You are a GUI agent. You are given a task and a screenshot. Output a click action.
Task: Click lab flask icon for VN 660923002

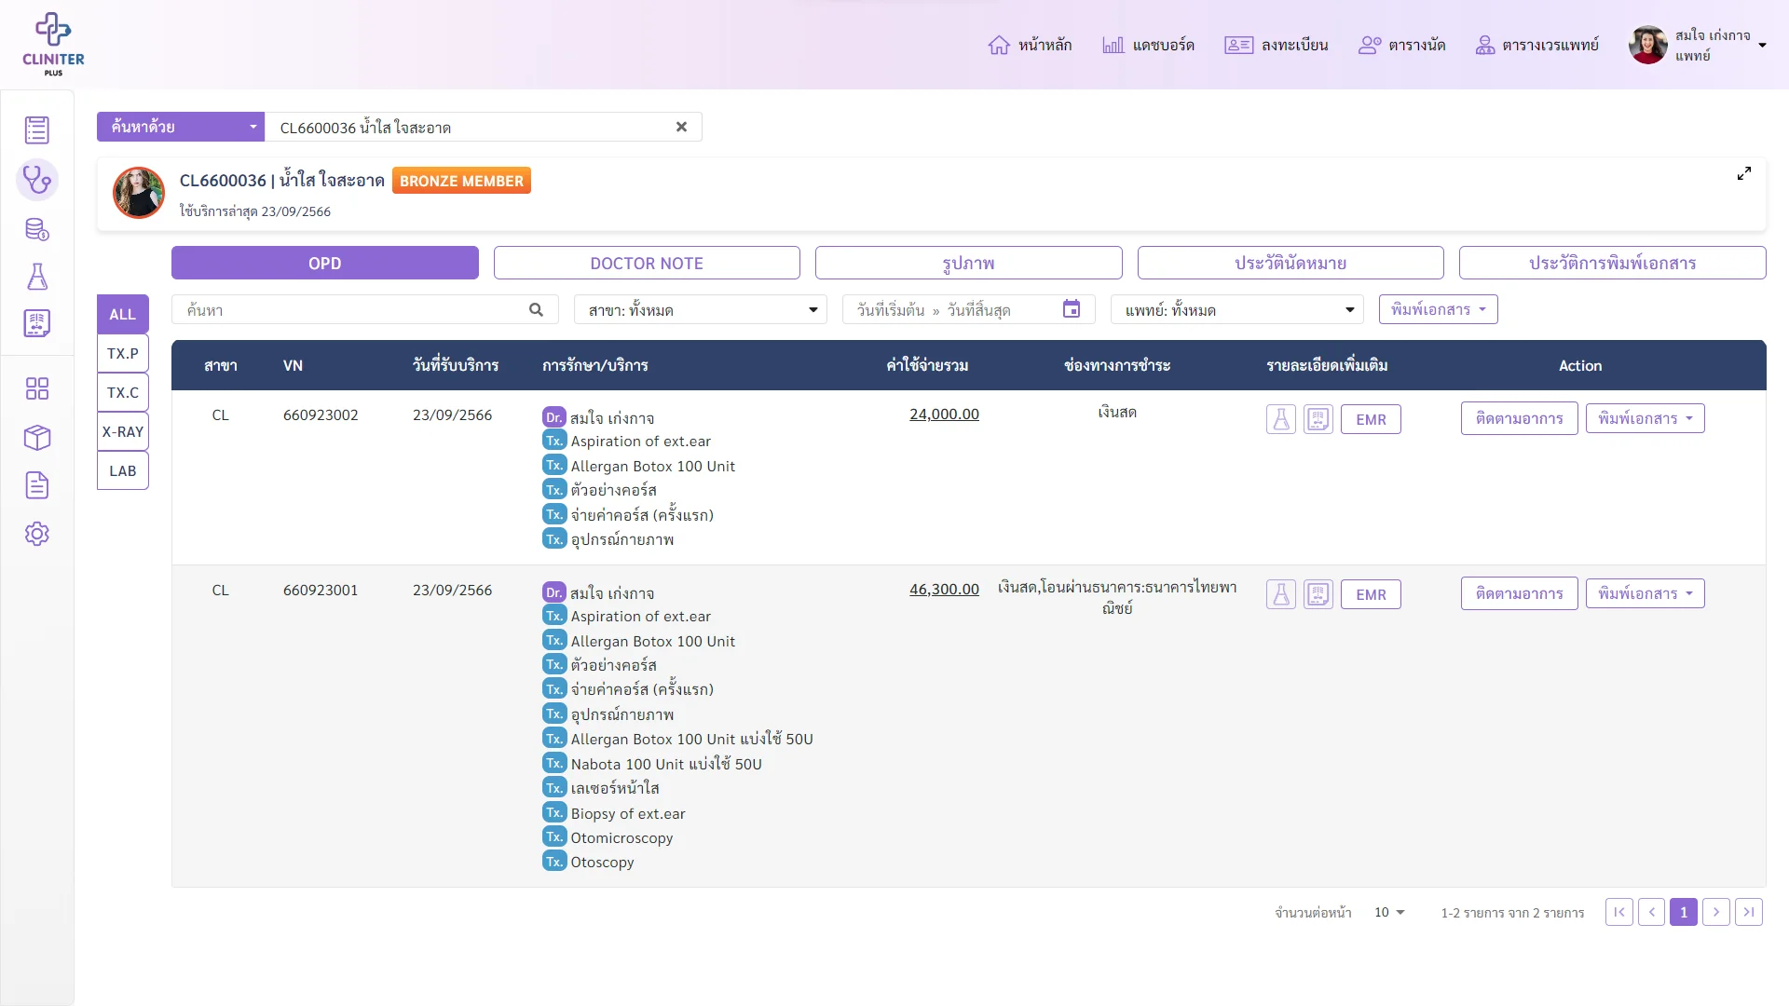1281,419
